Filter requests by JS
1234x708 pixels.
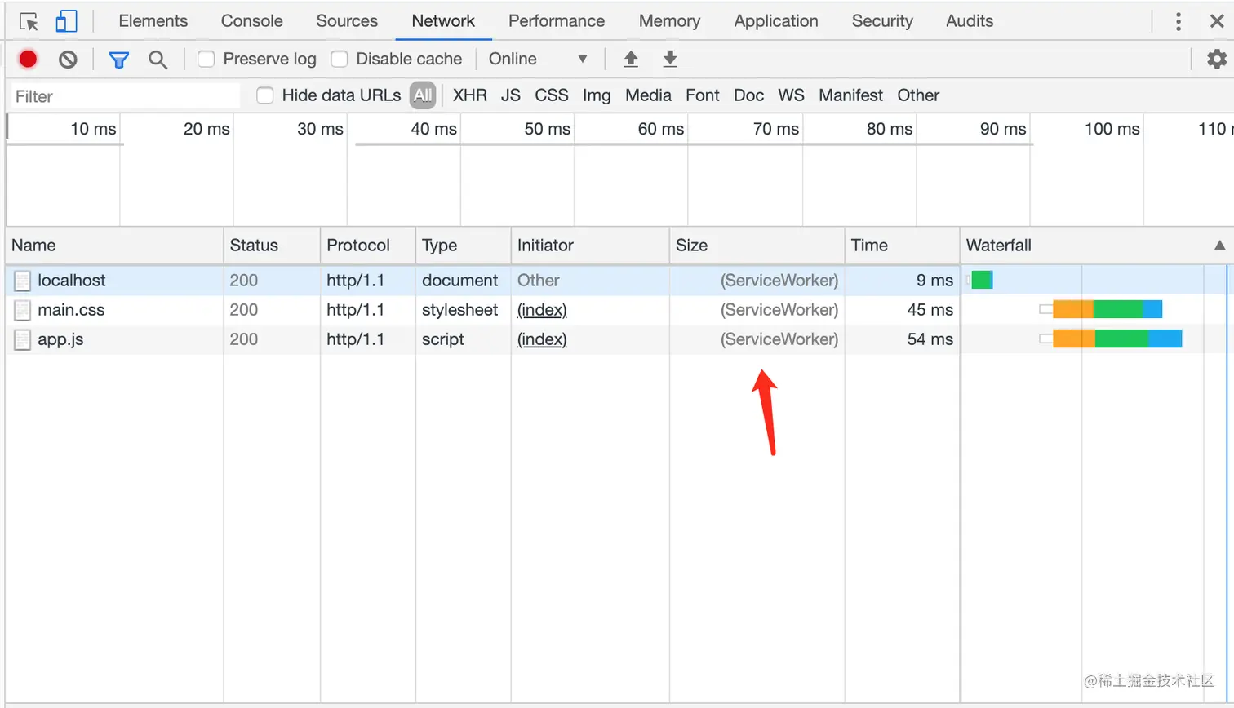pyautogui.click(x=511, y=95)
